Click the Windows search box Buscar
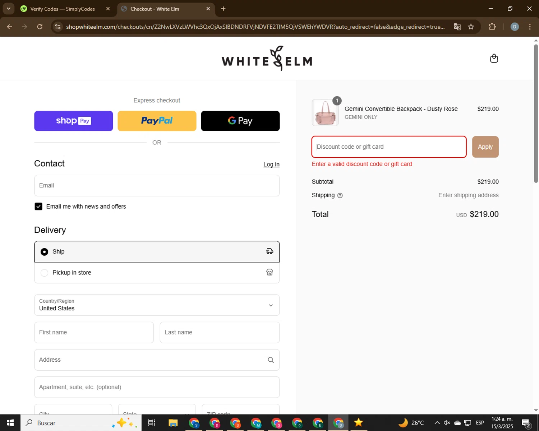Screen dimensions: 539x431 tap(81, 423)
